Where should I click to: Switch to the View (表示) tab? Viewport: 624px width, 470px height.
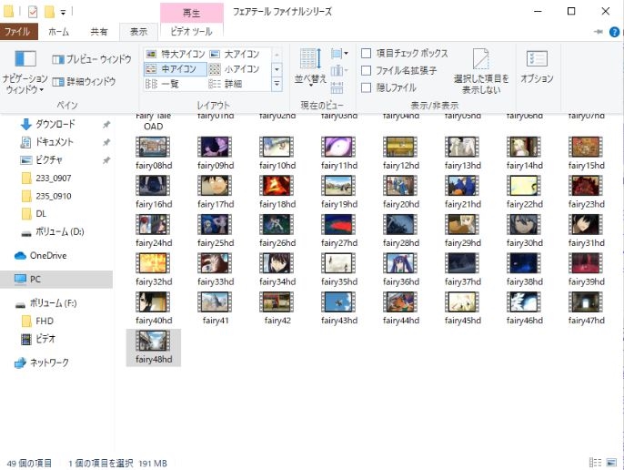click(x=138, y=32)
